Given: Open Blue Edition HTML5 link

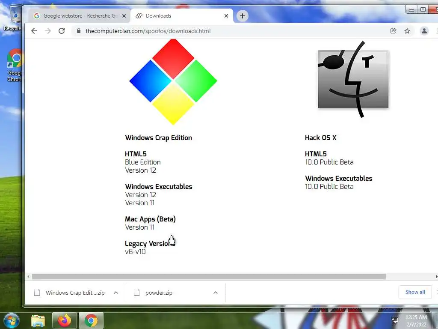Looking at the screenshot, I should coord(143,162).
